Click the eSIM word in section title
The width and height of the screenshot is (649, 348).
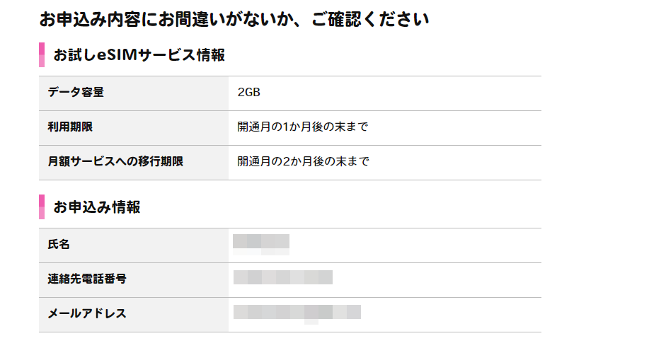coord(117,54)
